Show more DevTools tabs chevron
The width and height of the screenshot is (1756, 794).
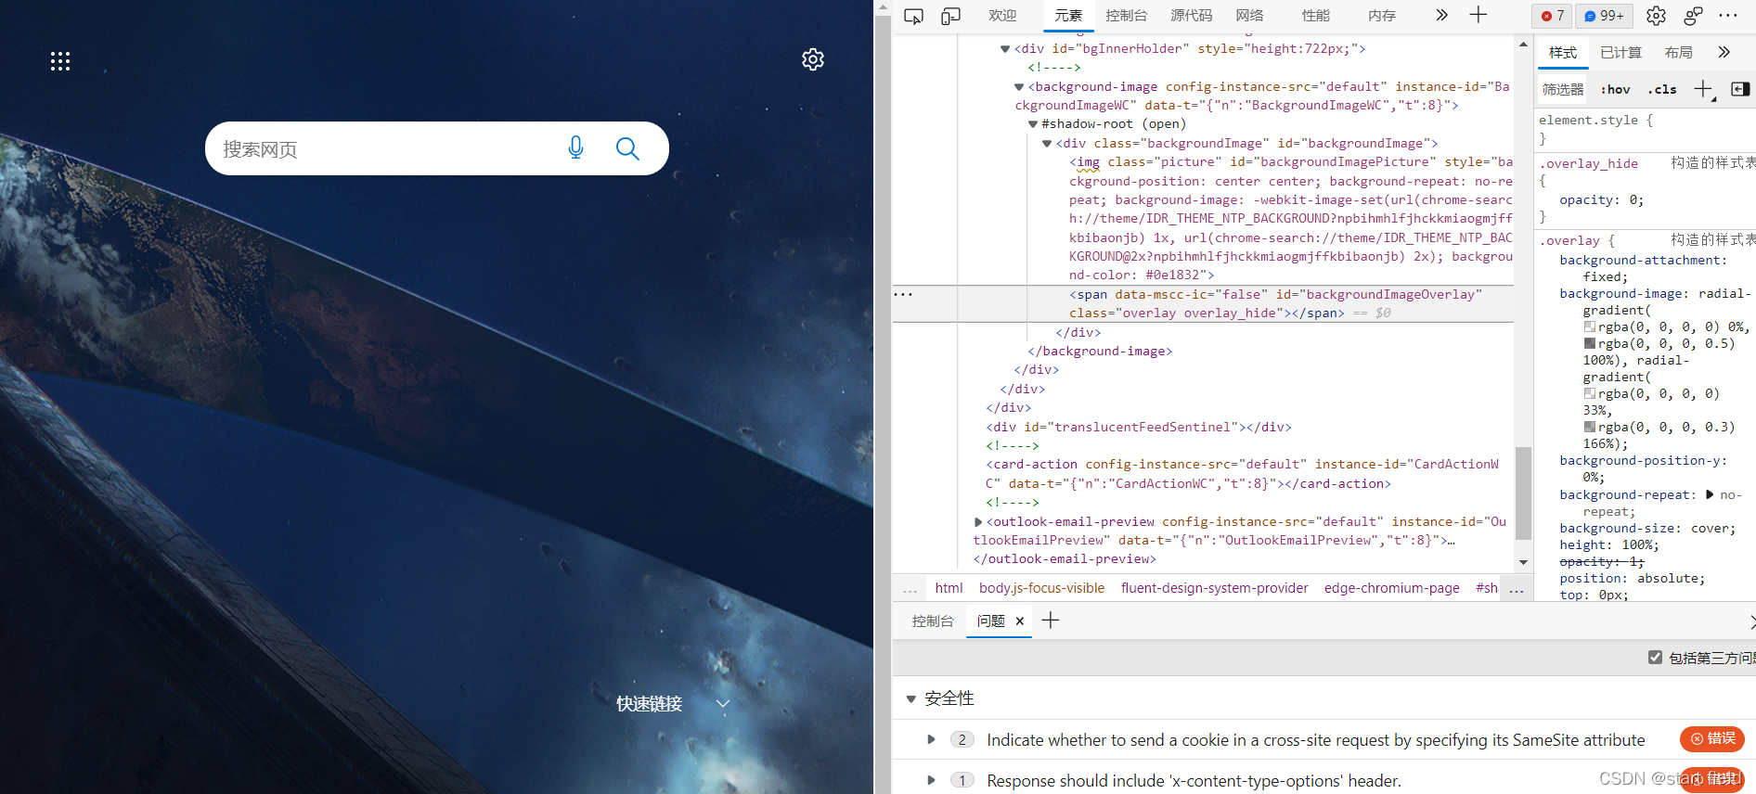(x=1441, y=15)
